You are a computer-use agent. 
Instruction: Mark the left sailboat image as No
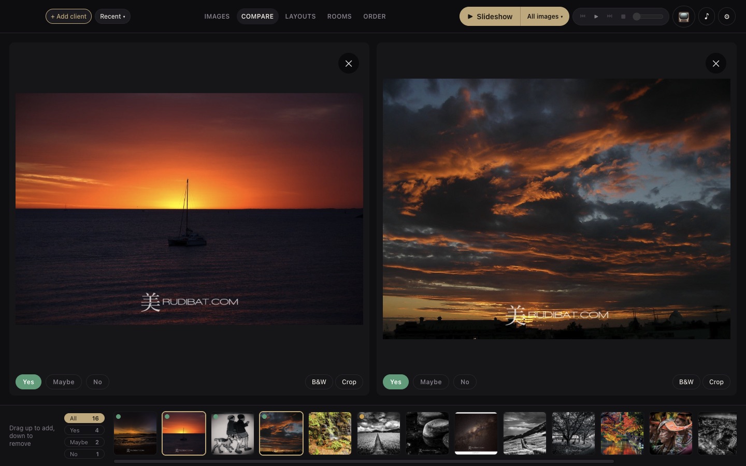pos(97,382)
